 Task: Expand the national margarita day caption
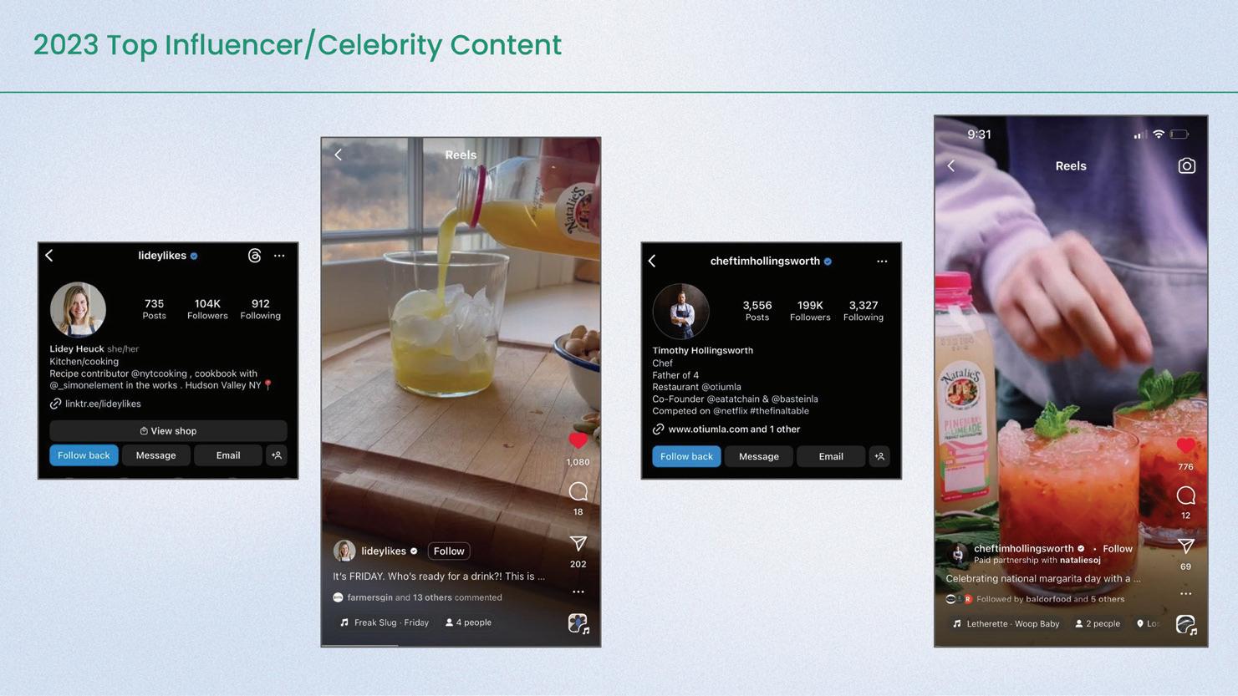click(x=1043, y=578)
